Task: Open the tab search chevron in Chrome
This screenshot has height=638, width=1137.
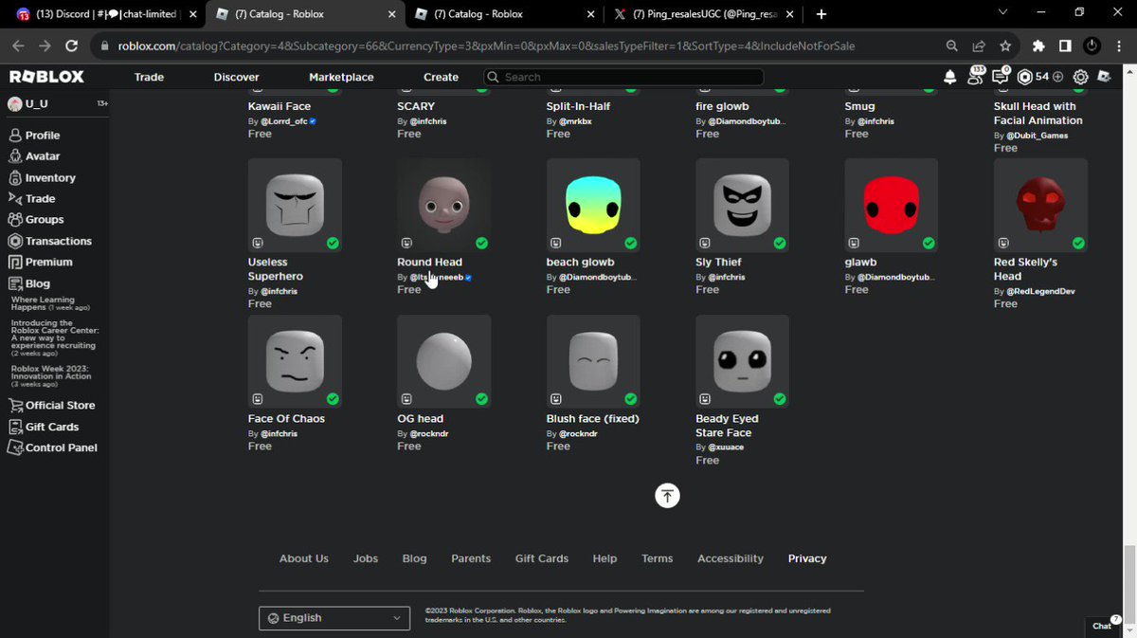Action: pyautogui.click(x=1003, y=12)
